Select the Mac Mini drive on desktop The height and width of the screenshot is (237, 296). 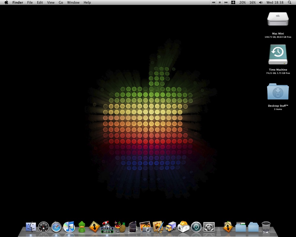278,19
